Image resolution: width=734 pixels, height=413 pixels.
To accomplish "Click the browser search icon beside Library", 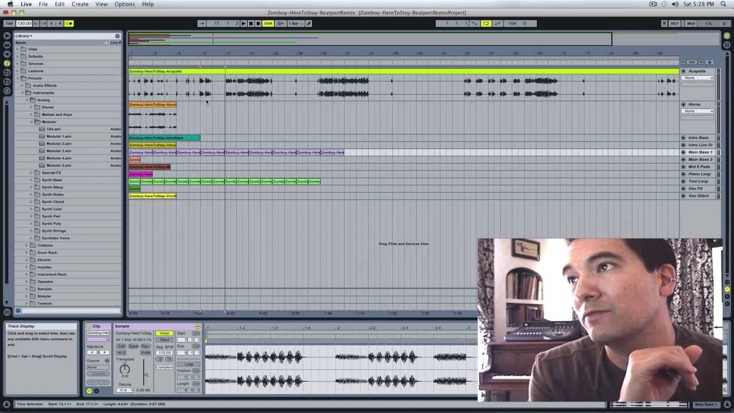I will point(118,36).
